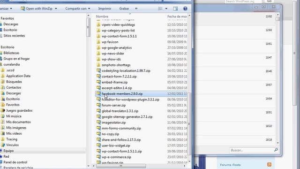Image resolution: width=300 pixels, height=169 pixels.
Task: Select share-and-follow.1.17.3.zip file
Action: point(121,140)
